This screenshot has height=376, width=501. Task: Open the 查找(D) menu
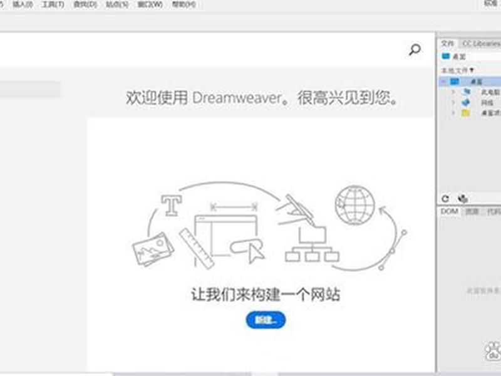pyautogui.click(x=85, y=4)
